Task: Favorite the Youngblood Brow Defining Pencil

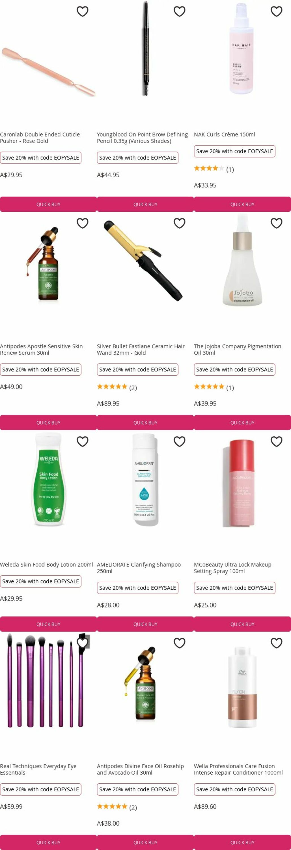Action: [179, 12]
